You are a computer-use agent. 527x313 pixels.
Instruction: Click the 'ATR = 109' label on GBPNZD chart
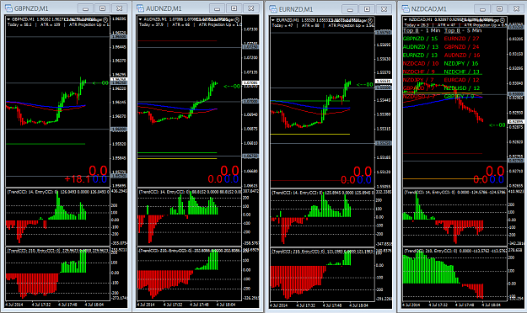[x=51, y=24]
